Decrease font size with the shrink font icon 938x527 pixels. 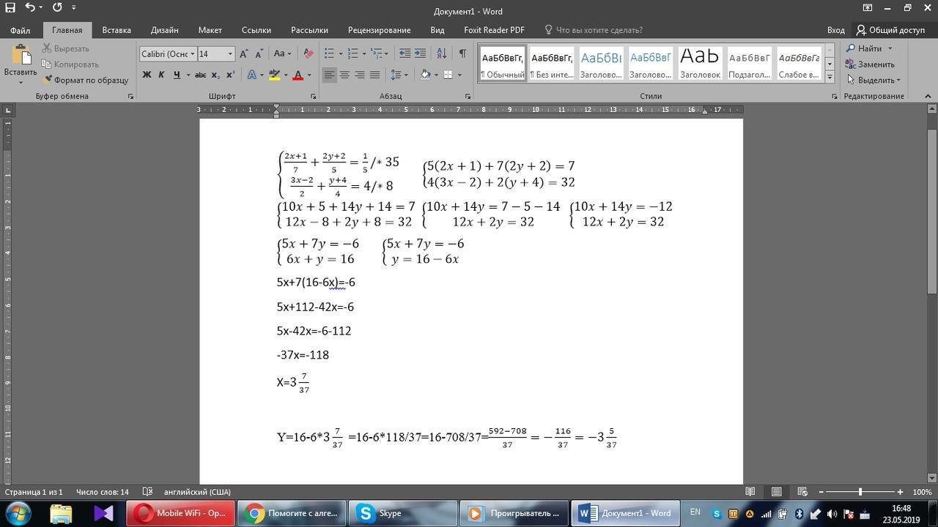pos(259,53)
